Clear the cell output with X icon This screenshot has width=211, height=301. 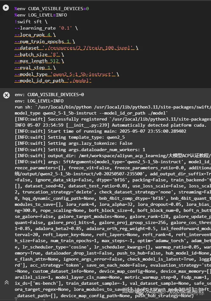tap(6, 95)
